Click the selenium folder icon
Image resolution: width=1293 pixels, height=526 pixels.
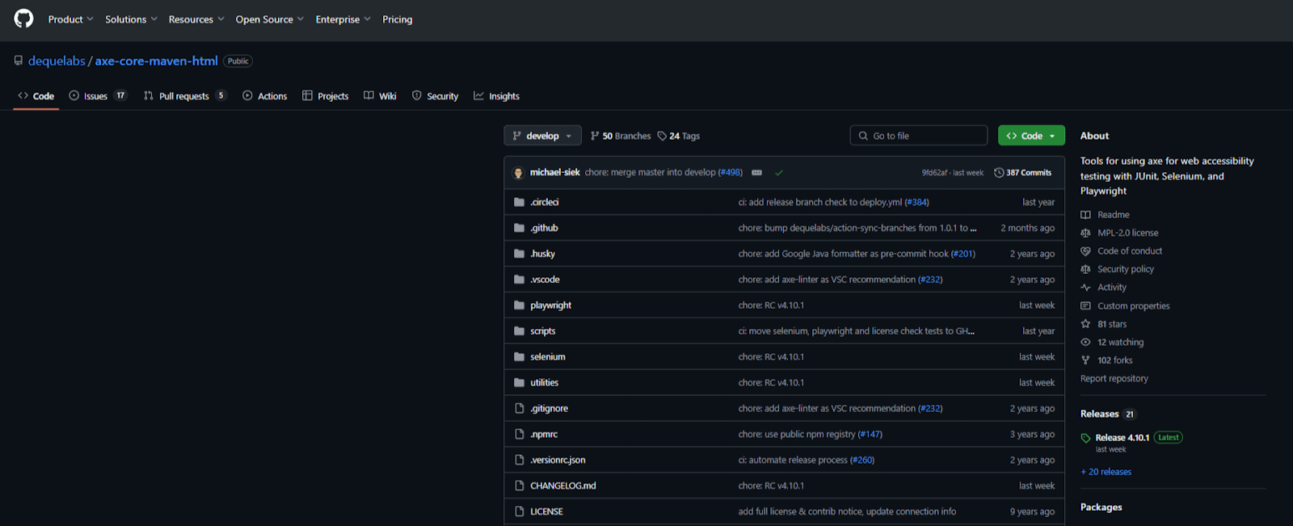520,357
